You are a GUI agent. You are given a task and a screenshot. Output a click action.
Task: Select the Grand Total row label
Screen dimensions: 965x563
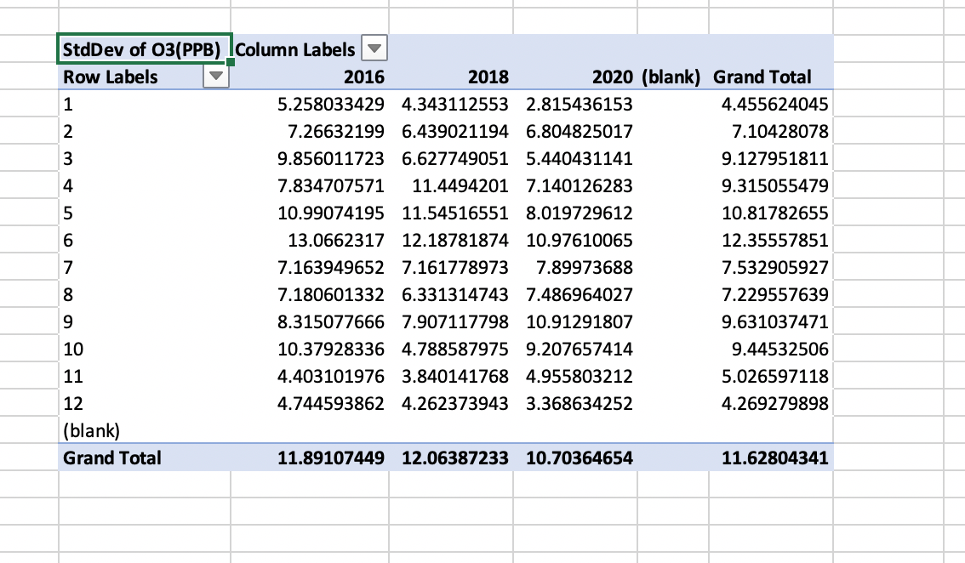point(111,458)
